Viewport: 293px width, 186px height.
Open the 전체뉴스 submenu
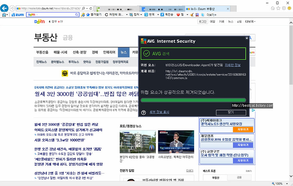[x=41, y=62]
